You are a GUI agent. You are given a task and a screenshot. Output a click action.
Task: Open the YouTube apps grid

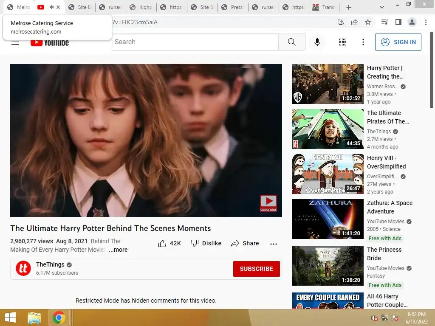343,42
